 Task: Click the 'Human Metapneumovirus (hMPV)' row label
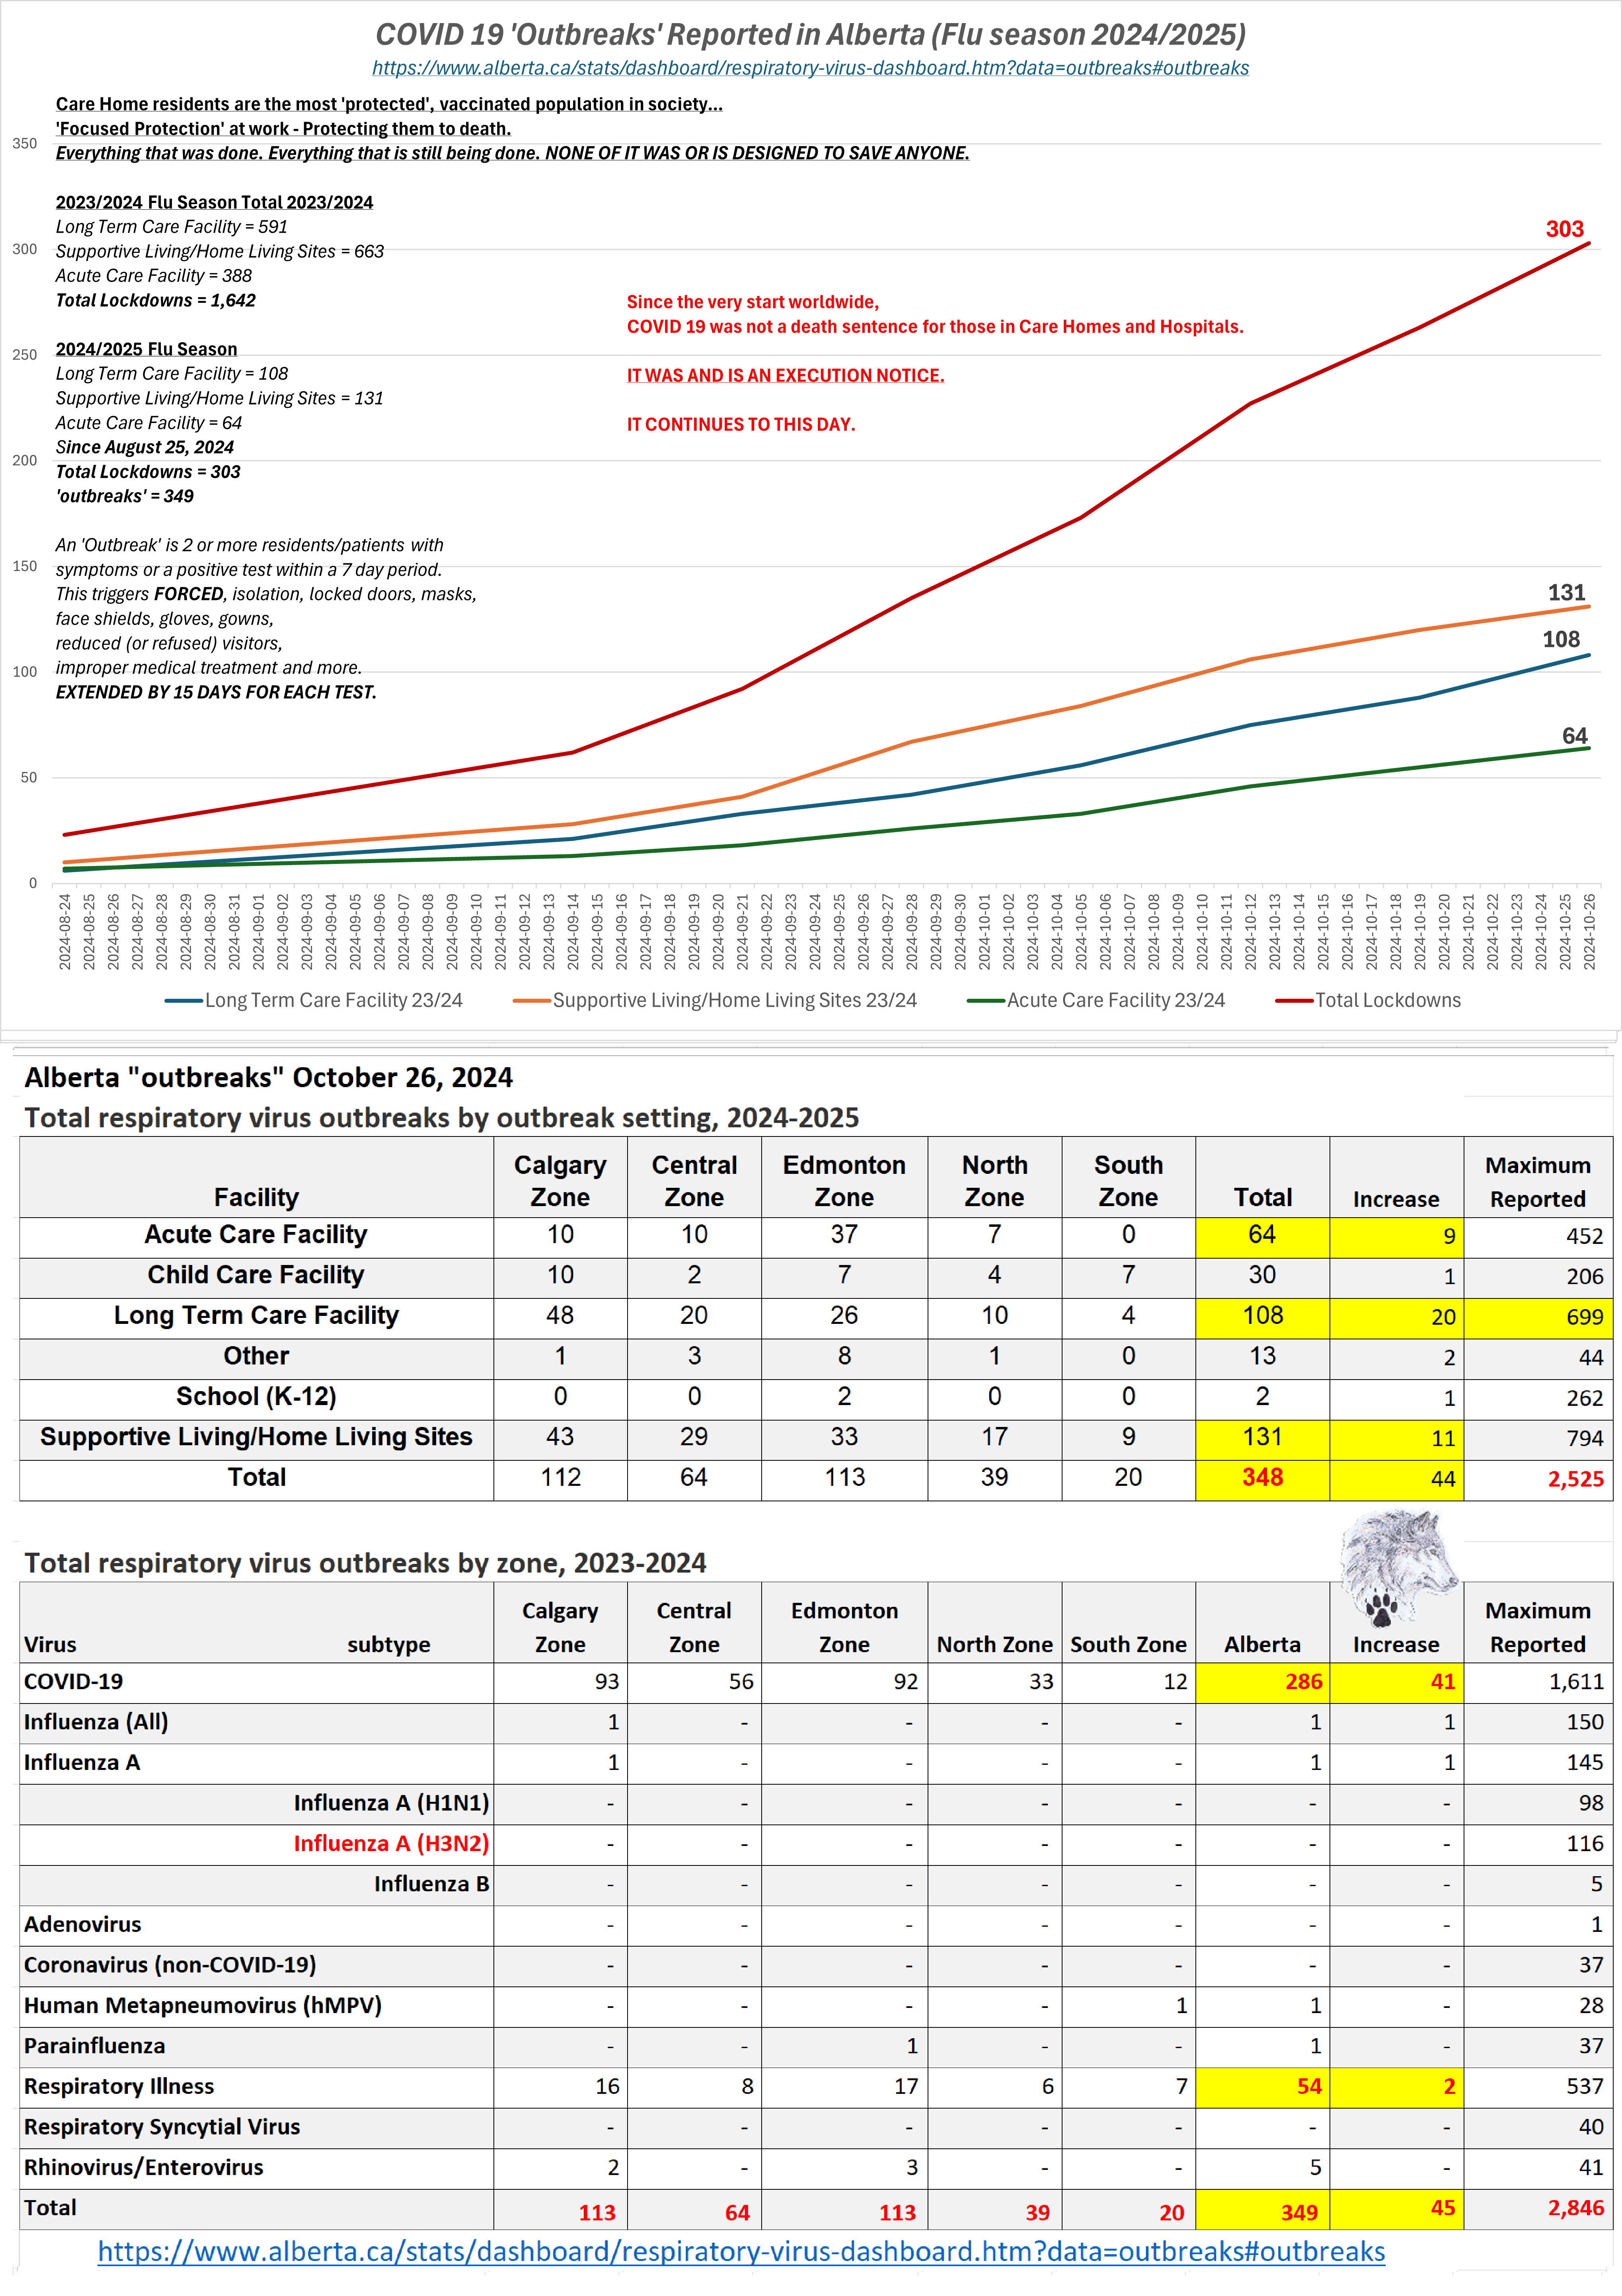(203, 2005)
